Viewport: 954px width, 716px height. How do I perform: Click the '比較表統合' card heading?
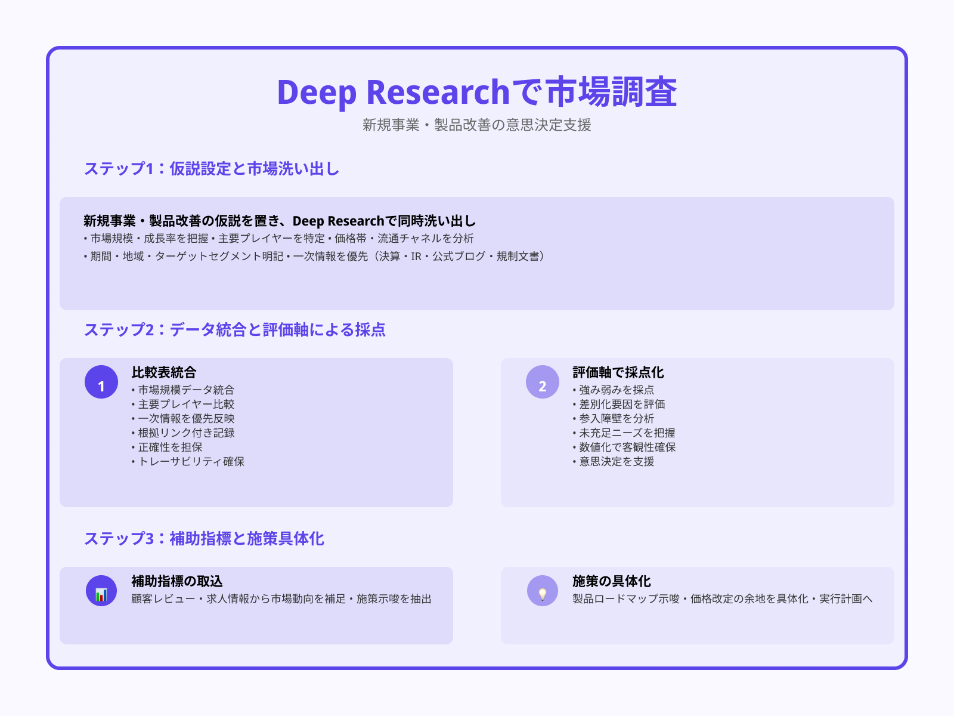(x=164, y=372)
